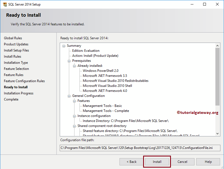224x169 pixels.
Task: Click the Prerequisites tree label
Action: point(81,61)
